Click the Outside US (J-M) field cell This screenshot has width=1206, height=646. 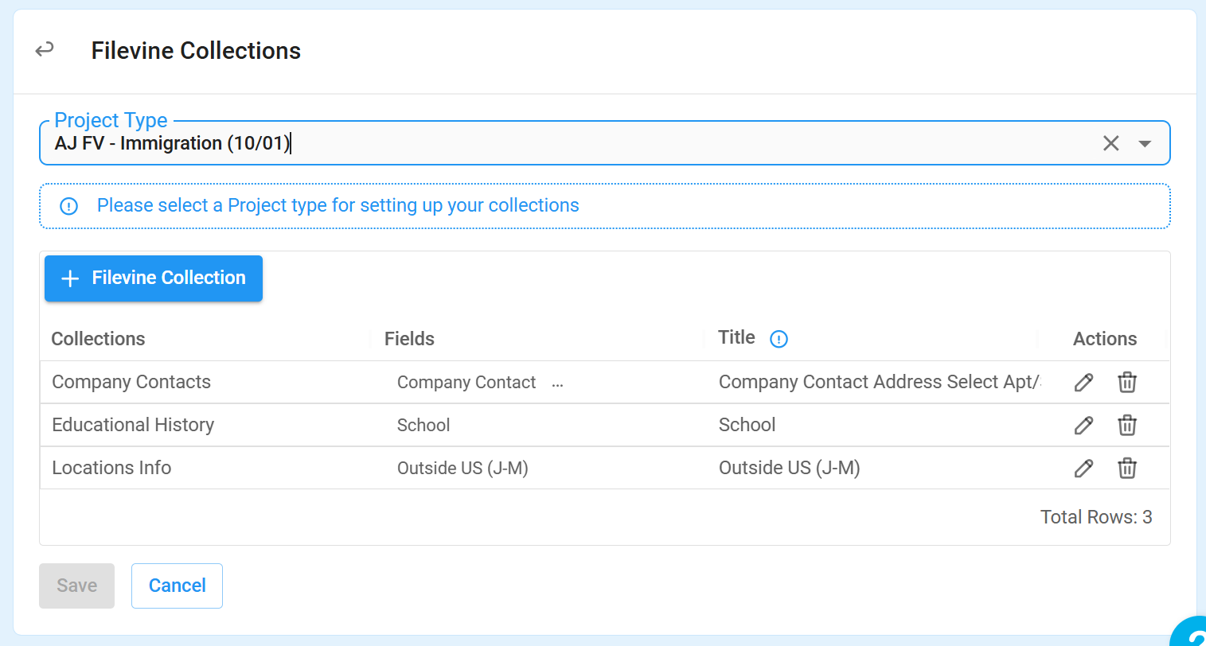coord(462,469)
